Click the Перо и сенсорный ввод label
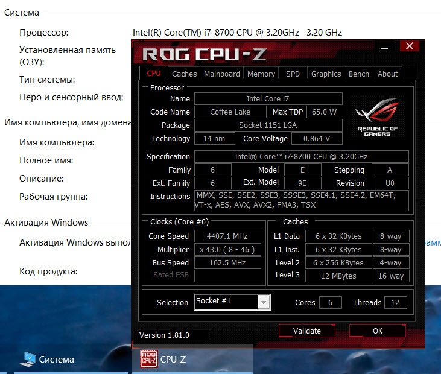 pyautogui.click(x=71, y=97)
